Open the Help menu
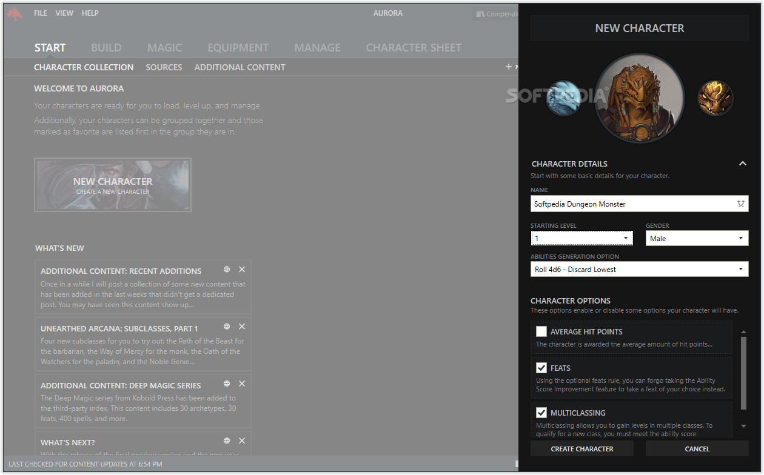764x475 pixels. [x=90, y=13]
